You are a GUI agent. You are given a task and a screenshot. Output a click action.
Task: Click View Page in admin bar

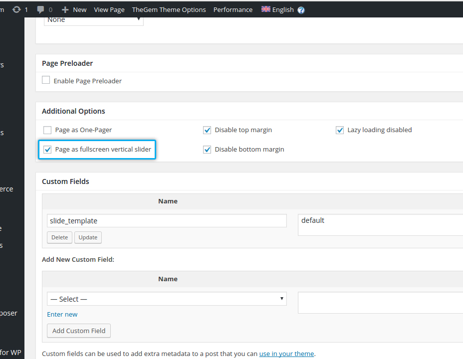(x=109, y=9)
